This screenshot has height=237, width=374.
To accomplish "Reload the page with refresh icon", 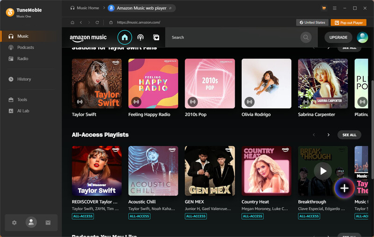I will (97, 22).
